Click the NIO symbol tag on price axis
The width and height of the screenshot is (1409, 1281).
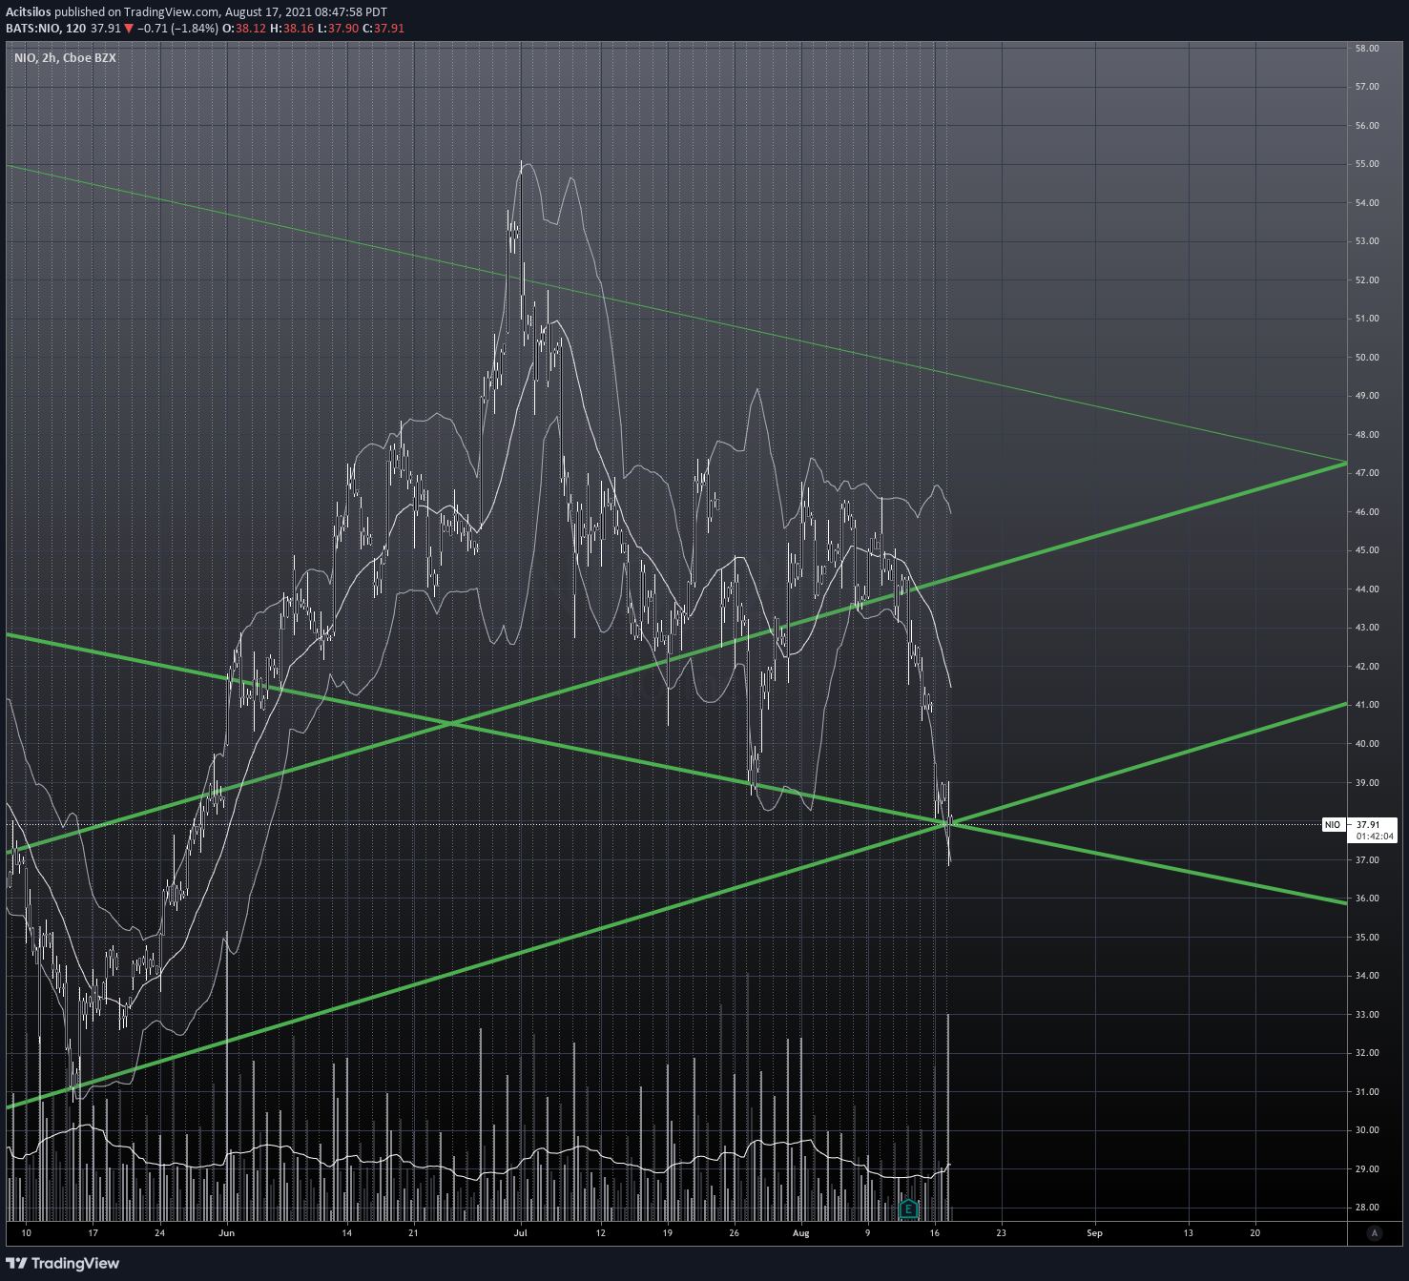[x=1333, y=824]
